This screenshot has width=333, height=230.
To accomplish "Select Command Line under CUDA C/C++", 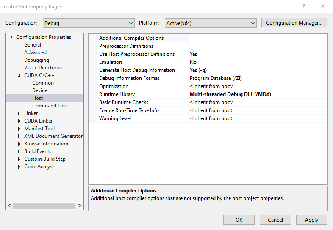I will (50, 106).
